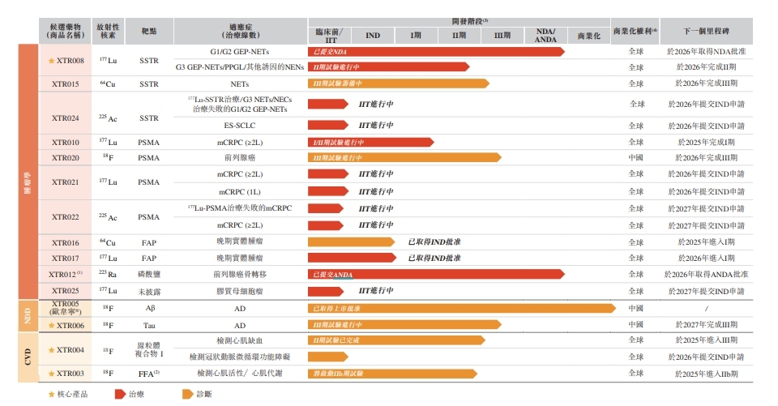778x406 pixels.
Task: Select the star icon beside XTR004
Action: tap(52, 350)
